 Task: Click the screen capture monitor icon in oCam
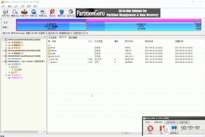point(174,128)
